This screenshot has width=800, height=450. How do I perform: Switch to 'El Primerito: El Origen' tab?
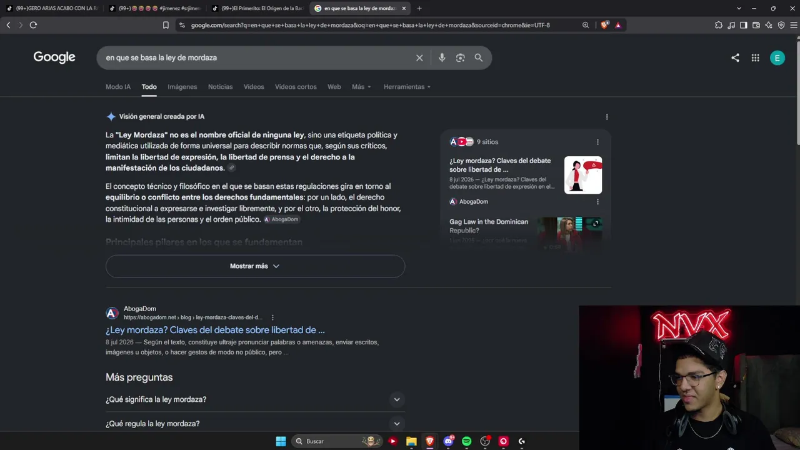click(x=257, y=8)
